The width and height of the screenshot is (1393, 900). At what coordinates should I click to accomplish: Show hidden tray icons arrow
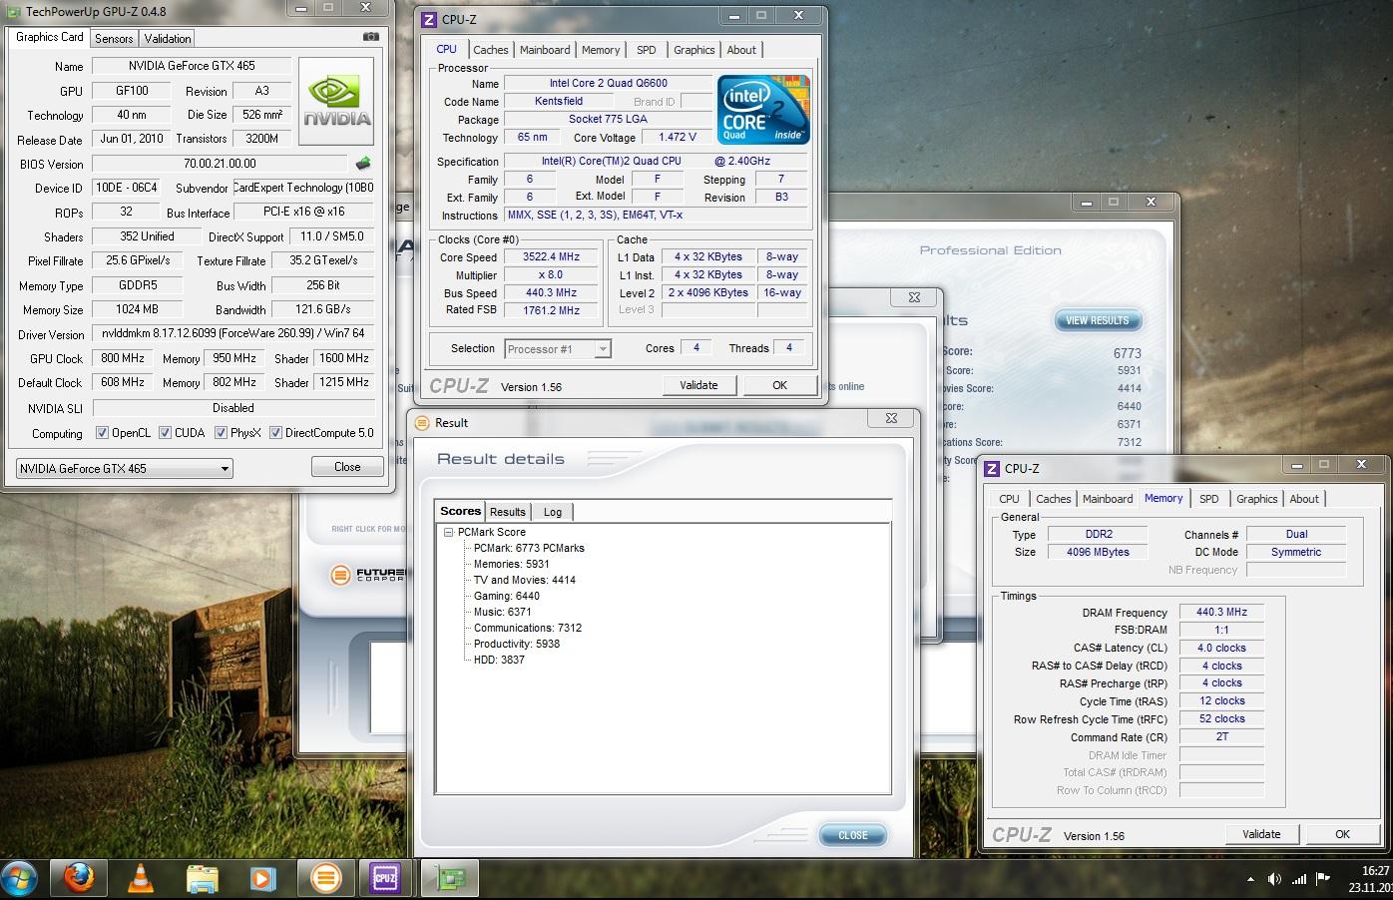click(x=1250, y=879)
